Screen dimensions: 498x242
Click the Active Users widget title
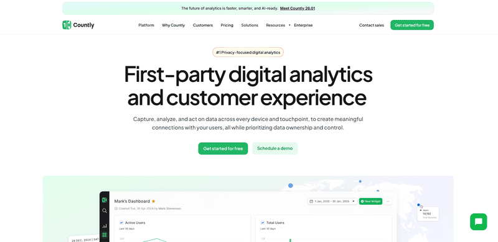coord(135,223)
